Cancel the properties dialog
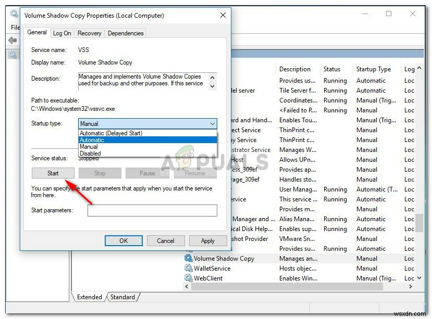 tap(166, 241)
